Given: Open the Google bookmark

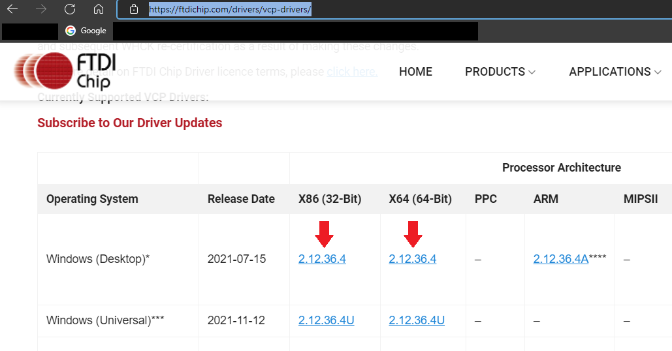Looking at the screenshot, I should point(86,31).
